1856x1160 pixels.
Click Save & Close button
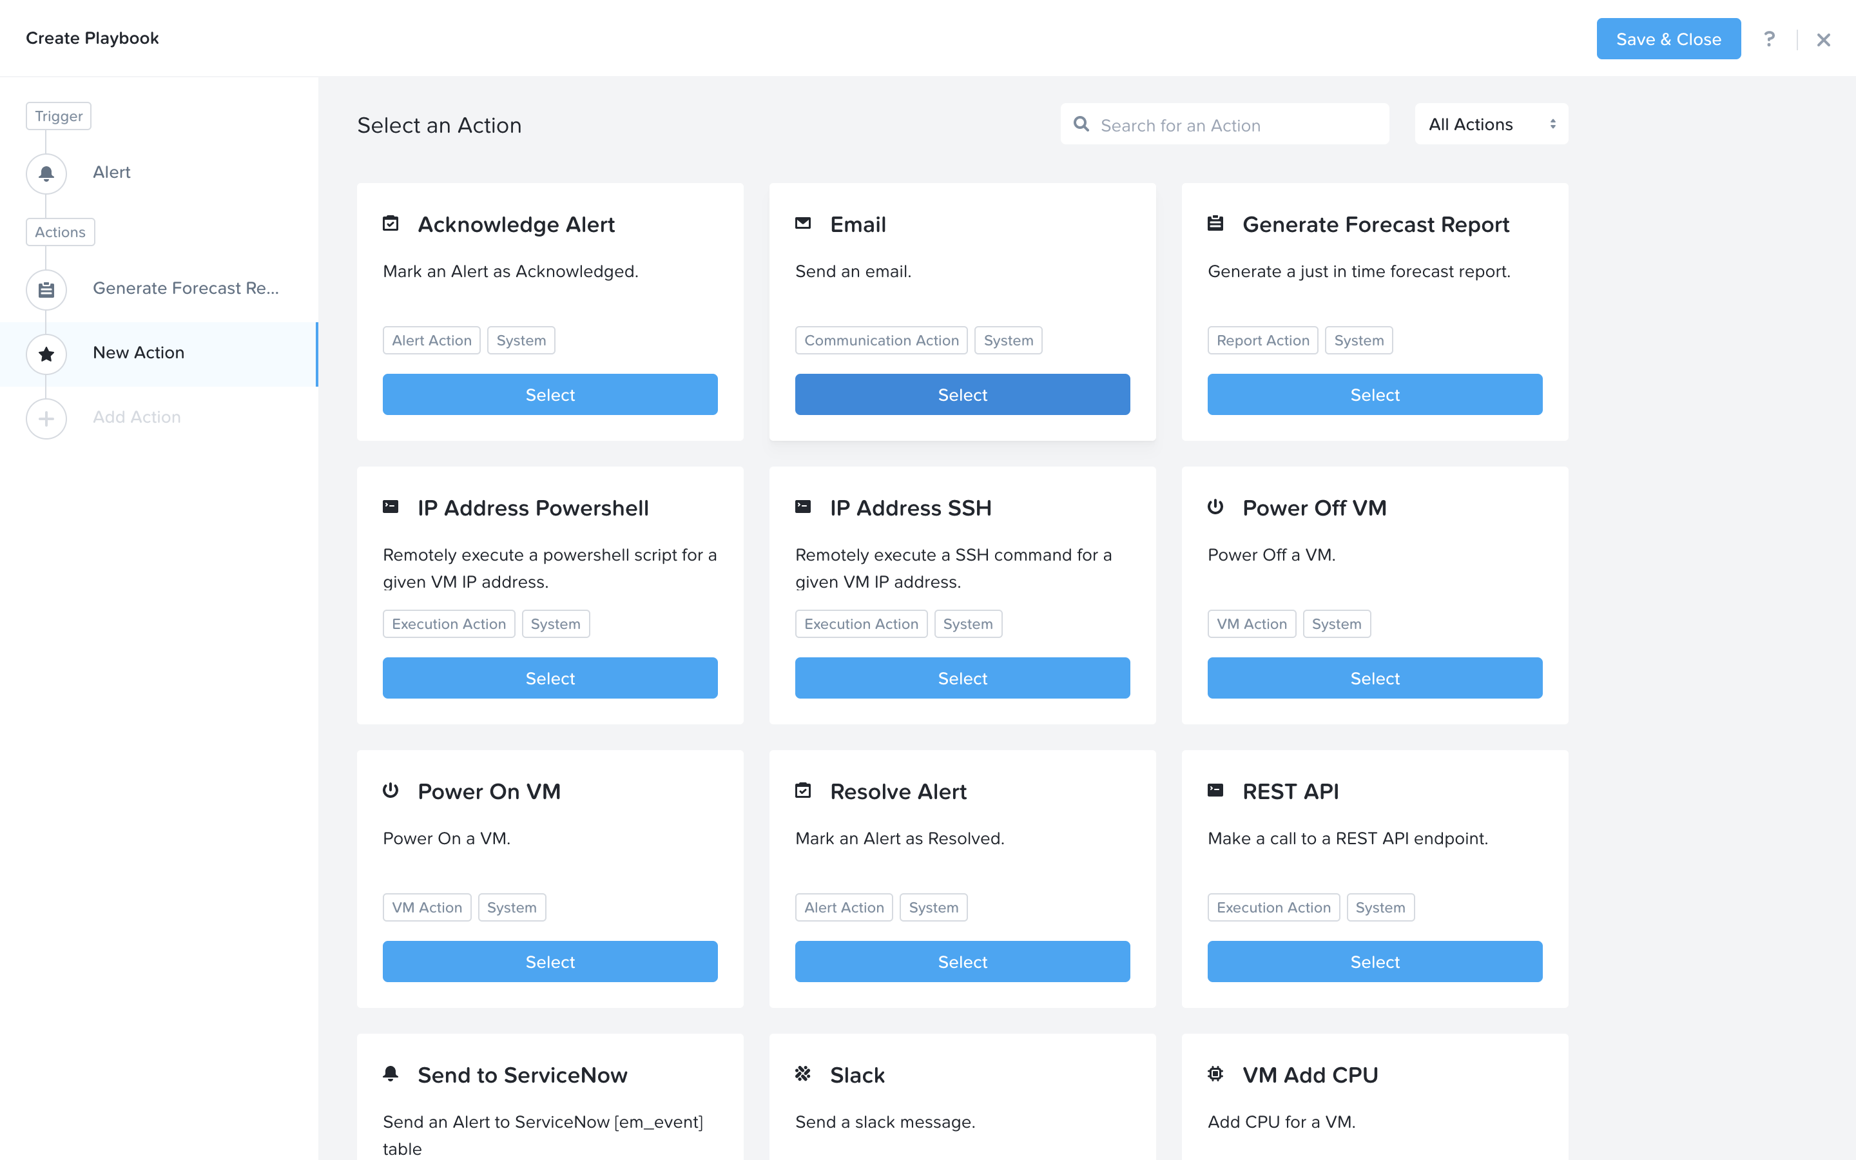[x=1668, y=39]
